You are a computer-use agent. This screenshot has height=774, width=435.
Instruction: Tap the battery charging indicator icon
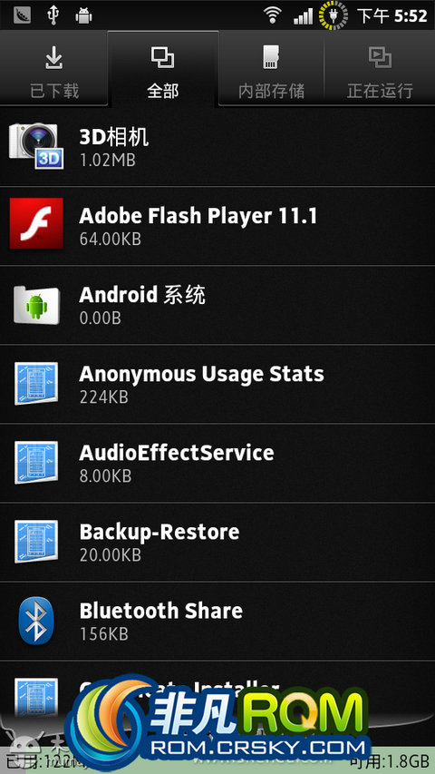point(333,15)
